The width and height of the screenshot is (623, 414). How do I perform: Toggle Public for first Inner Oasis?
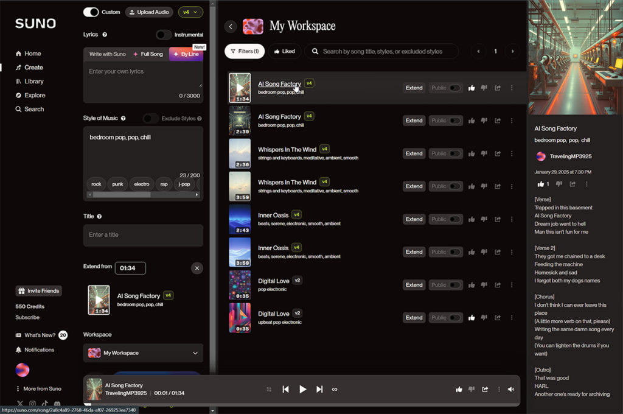point(454,219)
